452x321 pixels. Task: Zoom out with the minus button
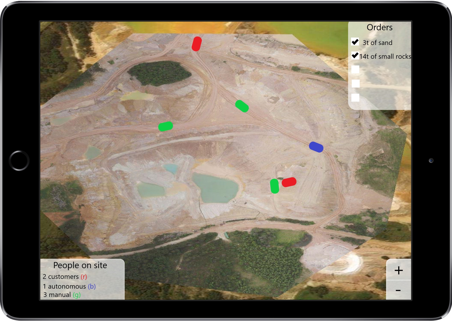tap(399, 290)
